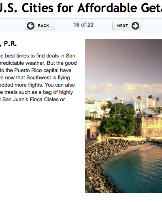Go to the next slide with NEXT
The image size is (162, 202).
(127, 26)
